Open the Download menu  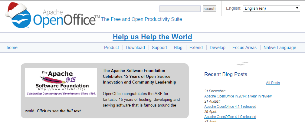135,48
